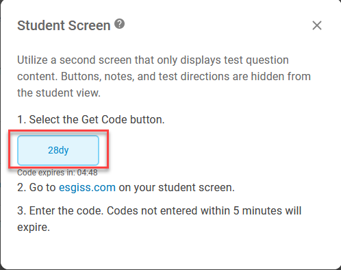Click the red highlight border around the code
Image resolution: width=341 pixels, height=270 pixels.
[x=58, y=131]
